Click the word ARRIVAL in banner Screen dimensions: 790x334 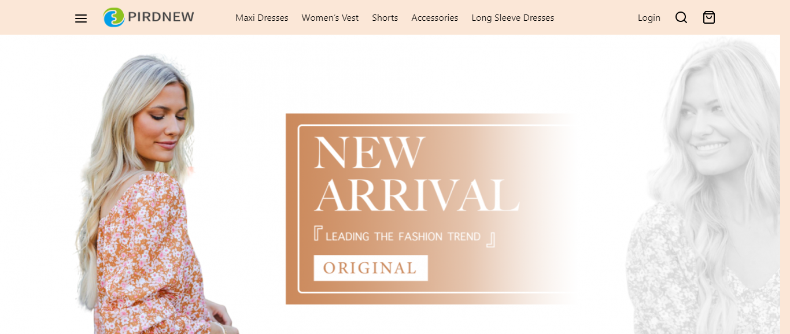coord(417,195)
